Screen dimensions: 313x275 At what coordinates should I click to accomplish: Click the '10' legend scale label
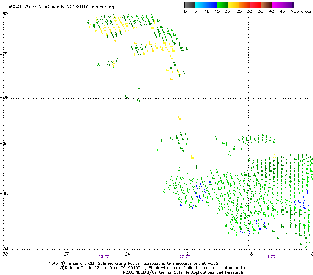point(207,11)
